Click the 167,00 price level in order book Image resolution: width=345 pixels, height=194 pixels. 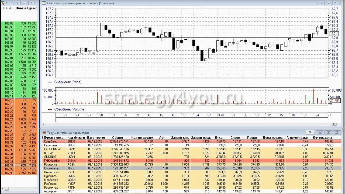pos(9,54)
